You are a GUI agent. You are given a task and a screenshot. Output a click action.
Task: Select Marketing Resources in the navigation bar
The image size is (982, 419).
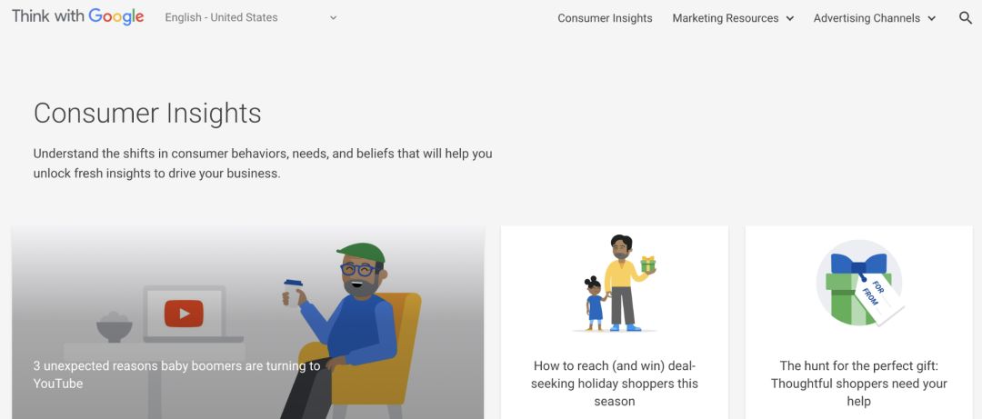[x=726, y=18]
